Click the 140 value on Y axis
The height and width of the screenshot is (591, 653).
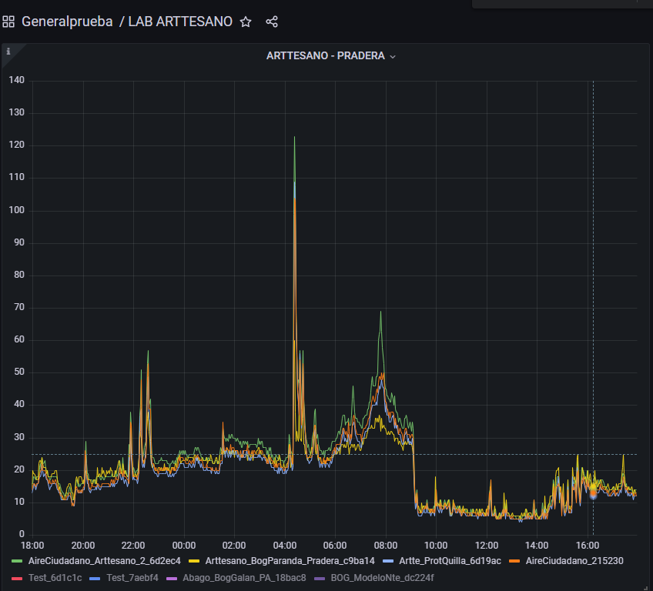[17, 80]
